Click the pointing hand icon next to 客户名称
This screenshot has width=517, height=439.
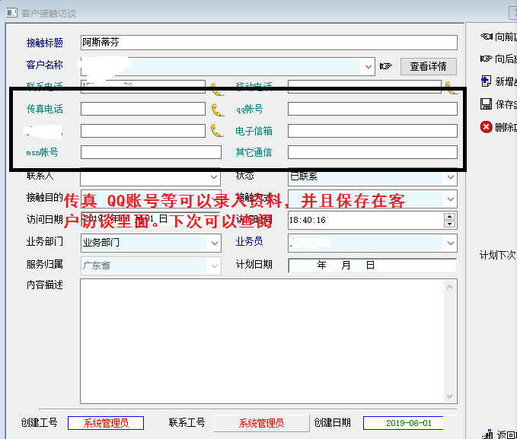(x=386, y=66)
